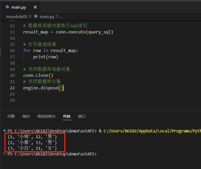The image size is (201, 169).
Task: Open the 端口 panel tab
Action: pyautogui.click(x=82, y=116)
